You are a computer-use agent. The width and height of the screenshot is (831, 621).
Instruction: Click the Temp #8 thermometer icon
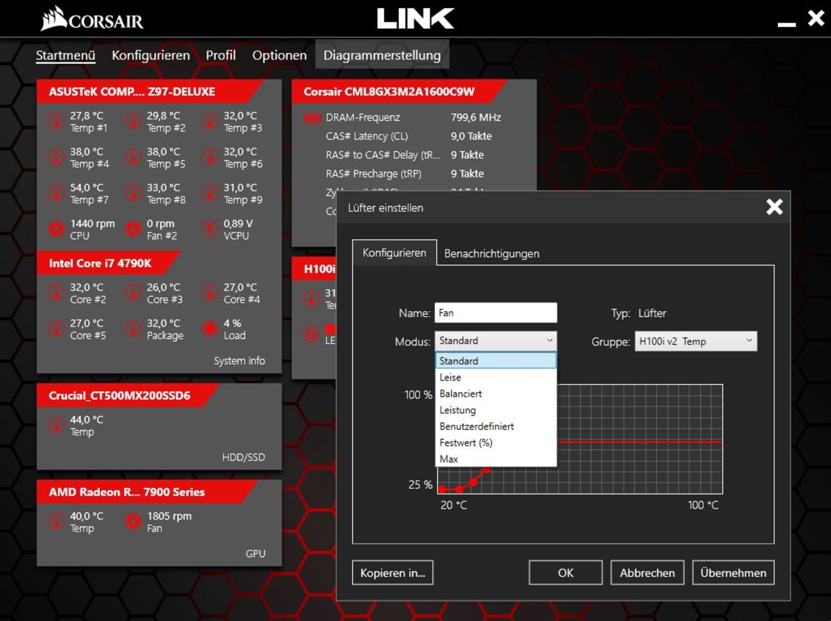pyautogui.click(x=133, y=194)
